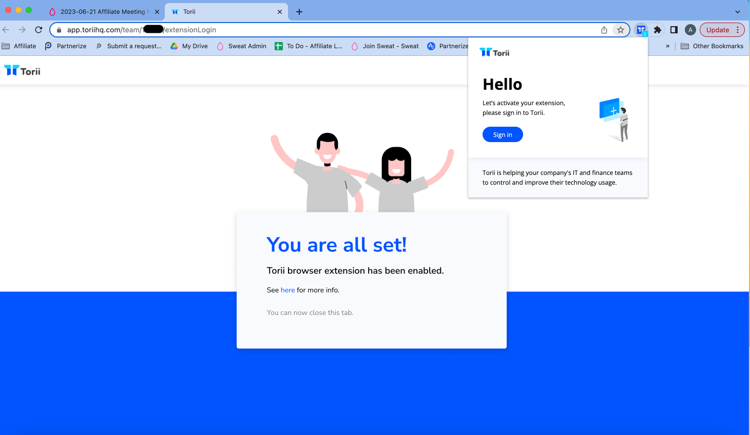
Task: Click the 'You are all set!' heading
Action: click(337, 245)
